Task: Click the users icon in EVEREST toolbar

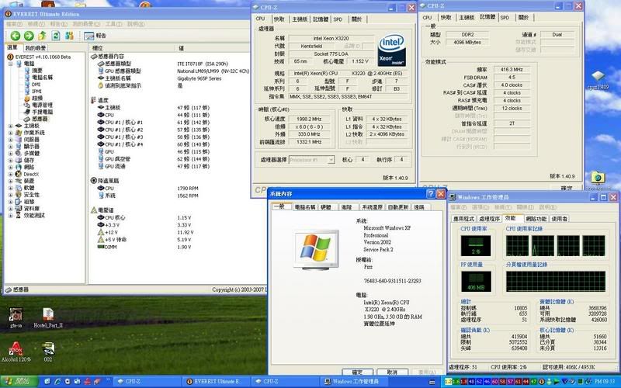Action: tap(70, 36)
